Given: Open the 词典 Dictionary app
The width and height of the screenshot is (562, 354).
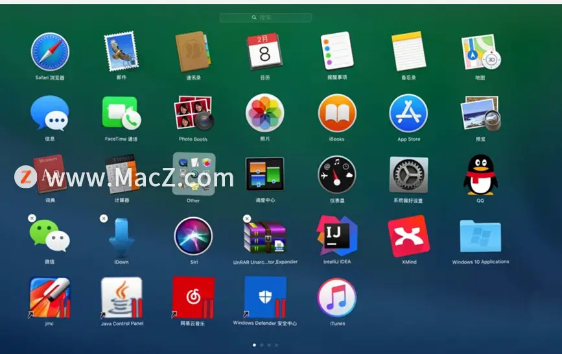Looking at the screenshot, I should click(x=50, y=174).
